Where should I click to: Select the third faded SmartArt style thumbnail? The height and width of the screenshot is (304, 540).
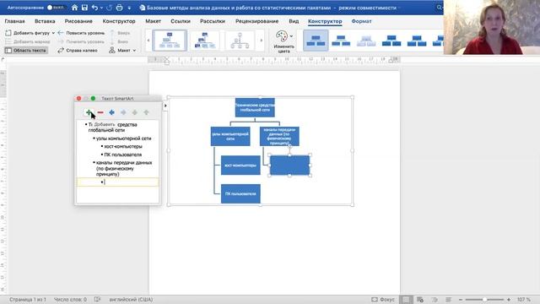[x=366, y=41]
